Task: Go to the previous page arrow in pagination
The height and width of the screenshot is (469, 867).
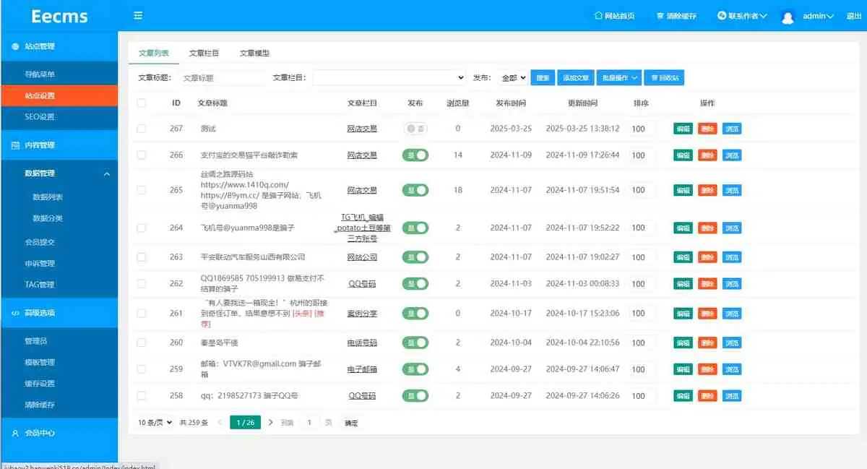Action: (x=220, y=422)
